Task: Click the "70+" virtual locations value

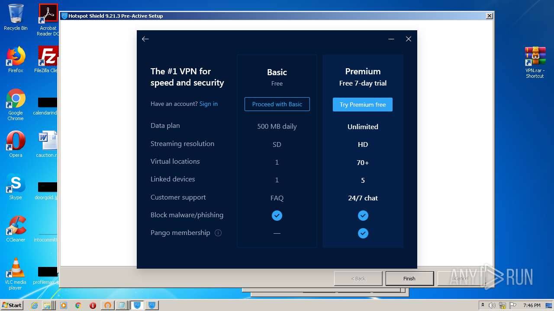Action: coord(363,162)
